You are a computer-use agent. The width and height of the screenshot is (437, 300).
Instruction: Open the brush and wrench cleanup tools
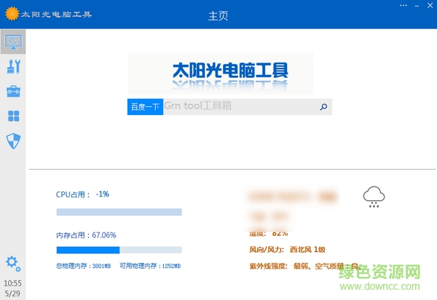tap(13, 66)
